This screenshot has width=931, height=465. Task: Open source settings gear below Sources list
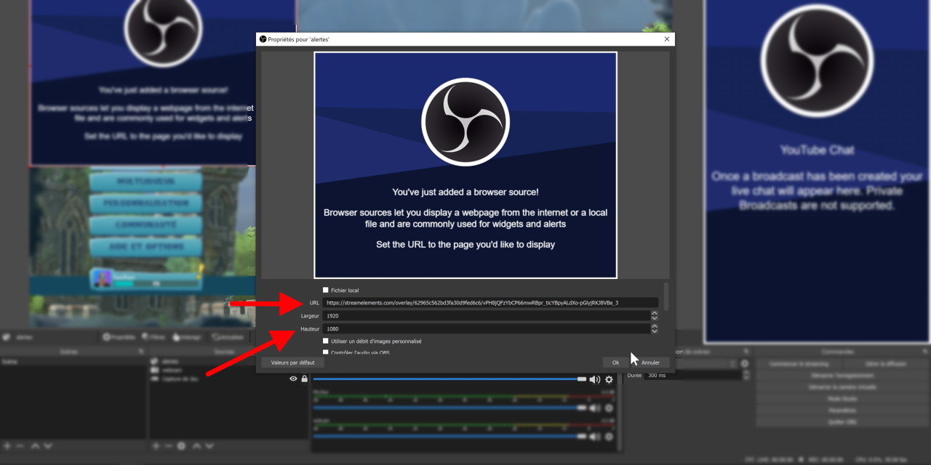pyautogui.click(x=181, y=445)
